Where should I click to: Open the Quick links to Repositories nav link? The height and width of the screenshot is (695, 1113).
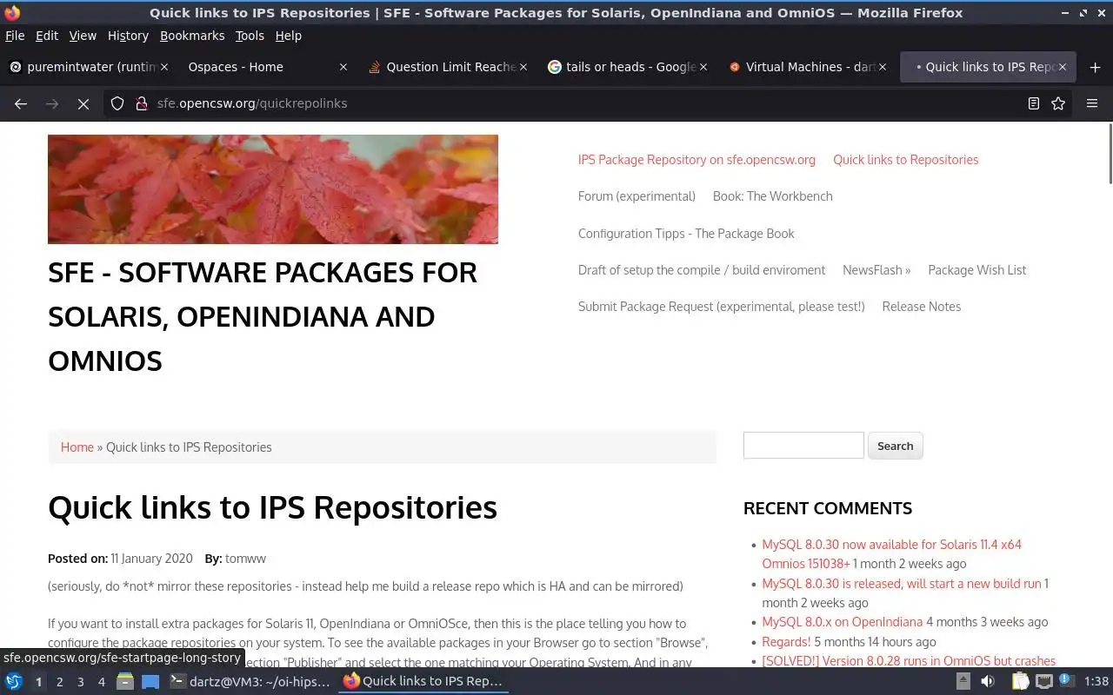pyautogui.click(x=905, y=160)
